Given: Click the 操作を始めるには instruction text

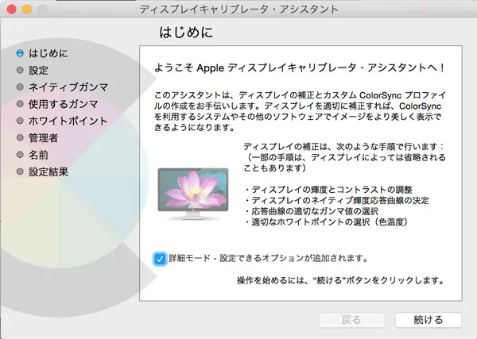Looking at the screenshot, I should (341, 280).
